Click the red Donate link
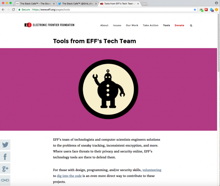 tap(179, 25)
